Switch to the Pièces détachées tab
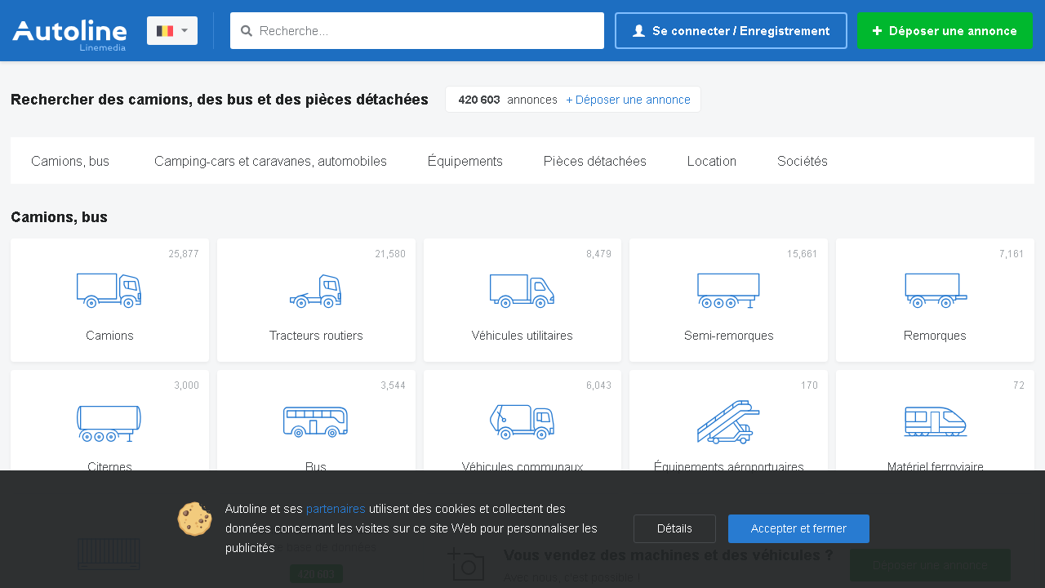Screen dimensions: 1045x588 coord(595,161)
